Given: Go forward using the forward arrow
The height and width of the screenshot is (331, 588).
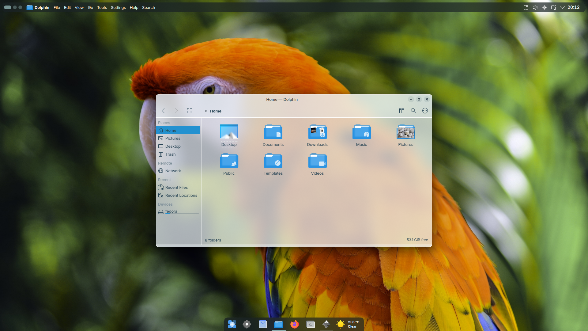Looking at the screenshot, I should pyautogui.click(x=176, y=111).
